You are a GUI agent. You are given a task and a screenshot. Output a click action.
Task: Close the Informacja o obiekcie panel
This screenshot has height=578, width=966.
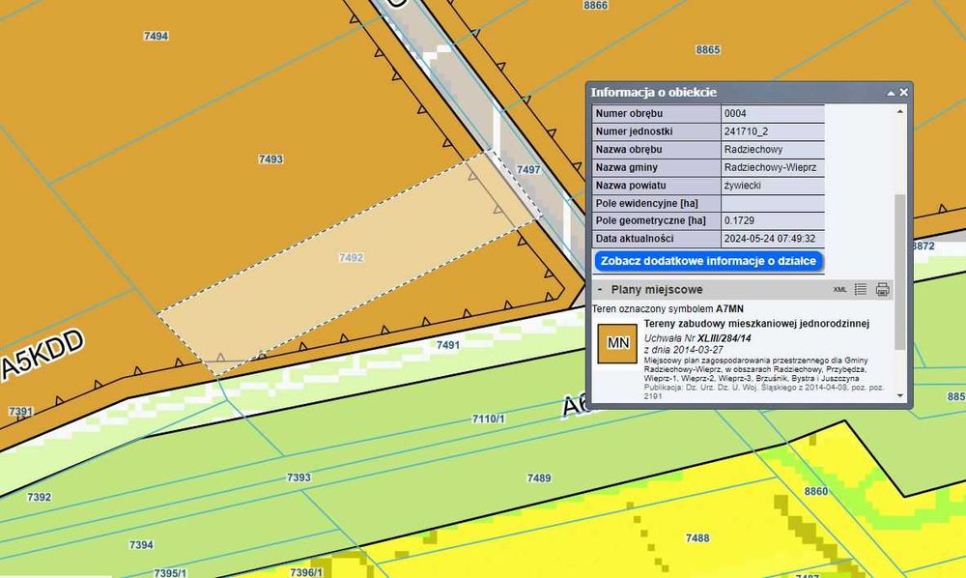click(x=904, y=93)
